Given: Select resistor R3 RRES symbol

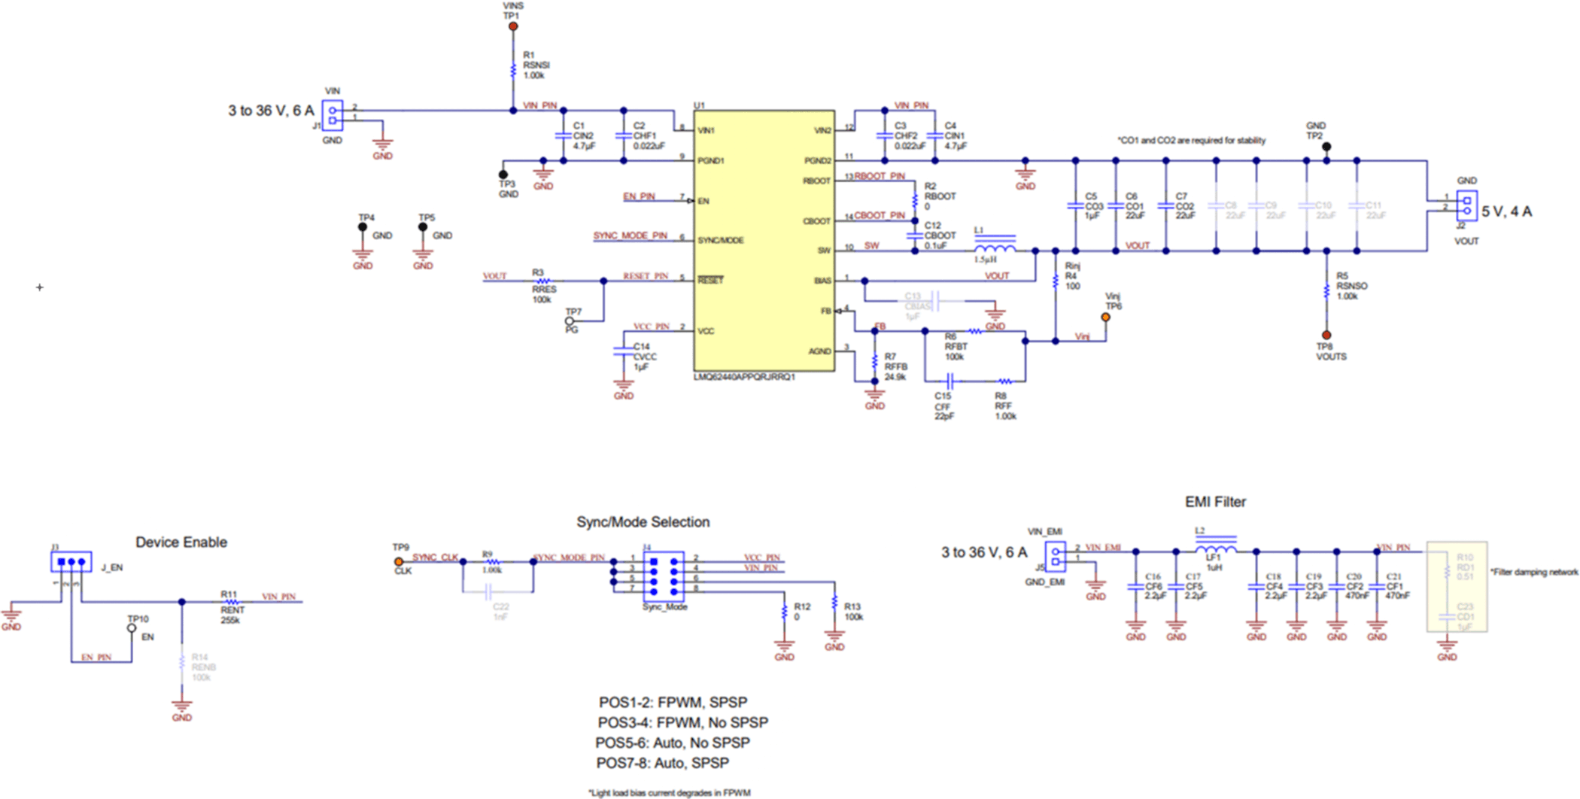Looking at the screenshot, I should (542, 281).
